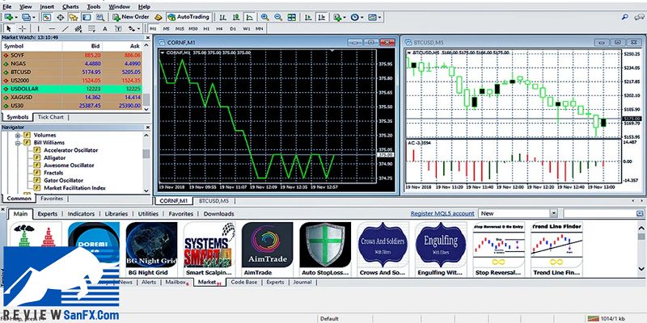Switch to the H1 timeframe

tap(206, 28)
